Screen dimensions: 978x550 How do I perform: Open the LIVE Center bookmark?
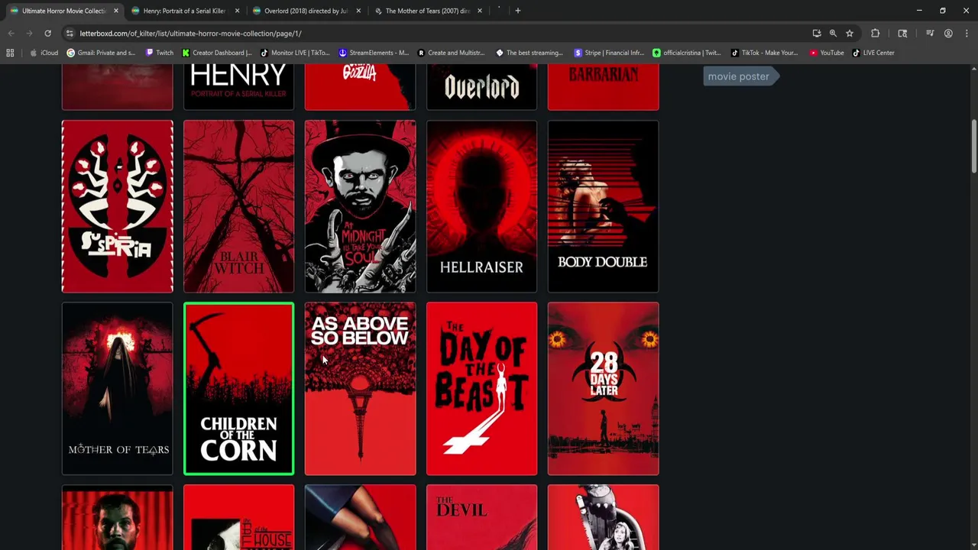(873, 53)
